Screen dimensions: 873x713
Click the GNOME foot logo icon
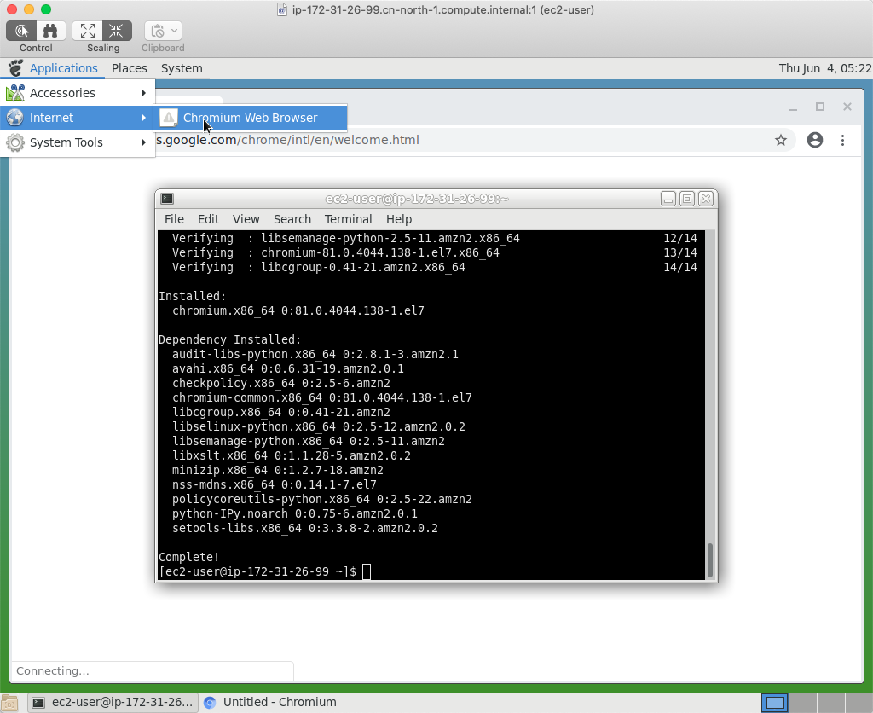click(x=15, y=68)
